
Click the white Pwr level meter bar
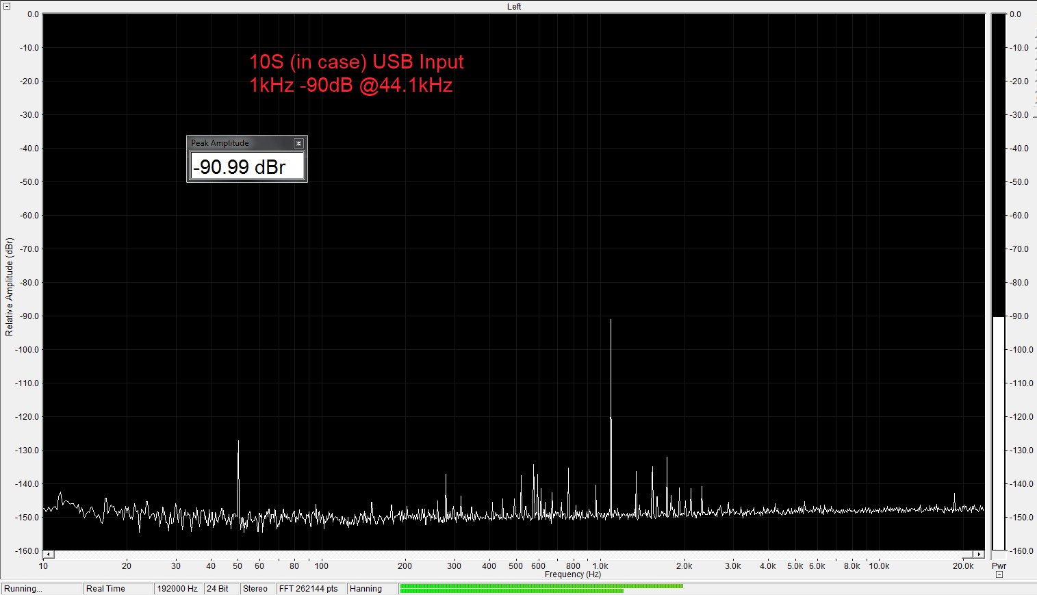pyautogui.click(x=999, y=433)
